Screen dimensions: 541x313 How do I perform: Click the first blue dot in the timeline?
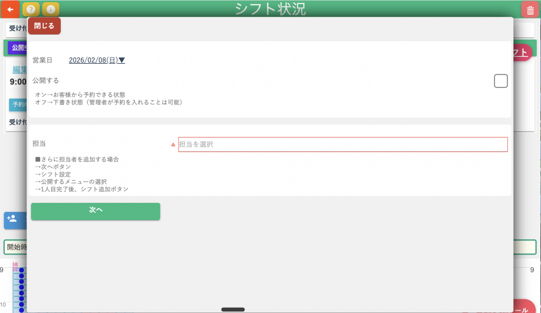coord(22,270)
